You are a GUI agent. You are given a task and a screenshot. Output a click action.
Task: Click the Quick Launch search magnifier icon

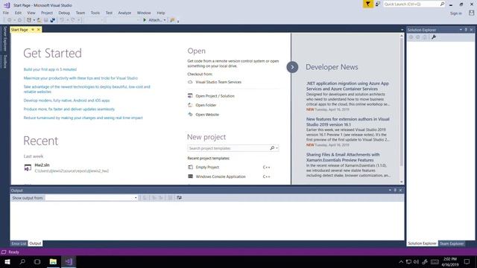pyautogui.click(x=442, y=4)
